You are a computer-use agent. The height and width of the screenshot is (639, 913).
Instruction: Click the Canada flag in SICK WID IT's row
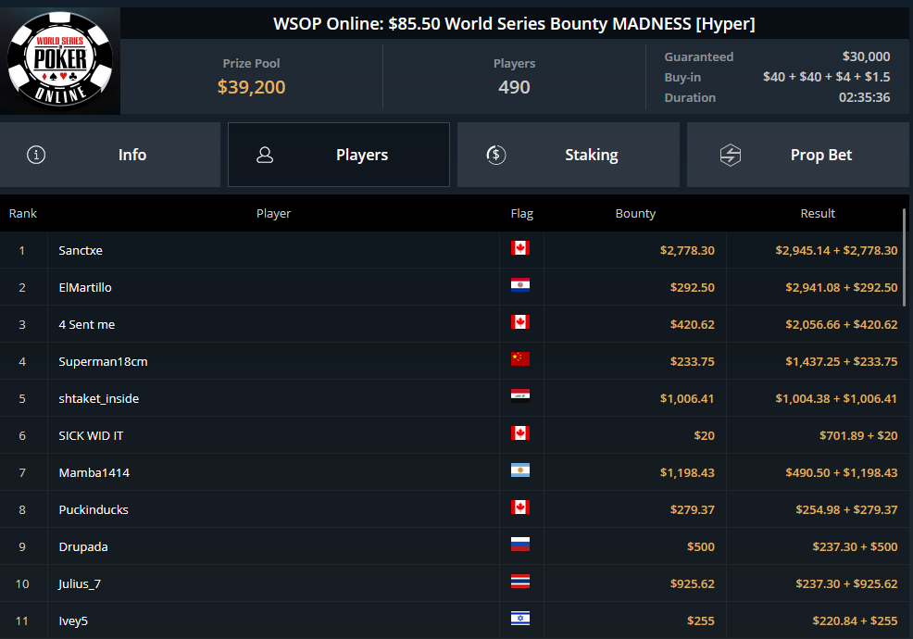520,433
